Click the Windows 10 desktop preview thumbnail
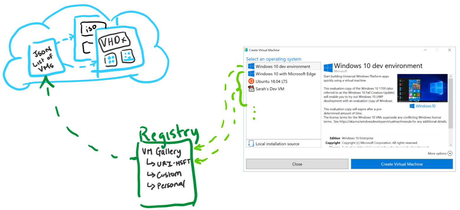The width and height of the screenshot is (460, 210). [x=422, y=88]
